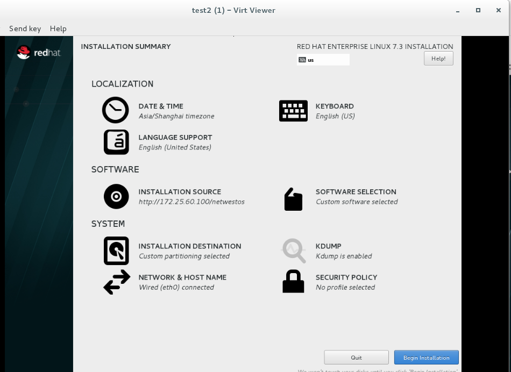The width and height of the screenshot is (511, 372).
Task: Open the Send key menu
Action: point(25,28)
